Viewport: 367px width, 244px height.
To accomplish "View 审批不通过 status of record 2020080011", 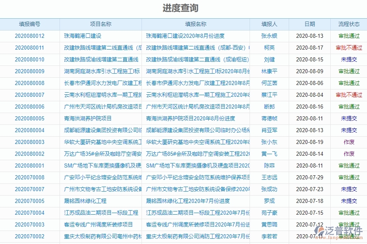I will tap(349, 48).
